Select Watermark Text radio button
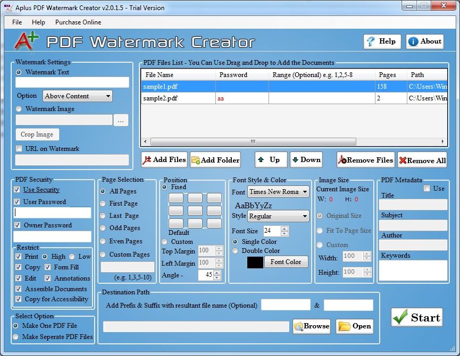Screen dimensions: 460x356 [19, 72]
